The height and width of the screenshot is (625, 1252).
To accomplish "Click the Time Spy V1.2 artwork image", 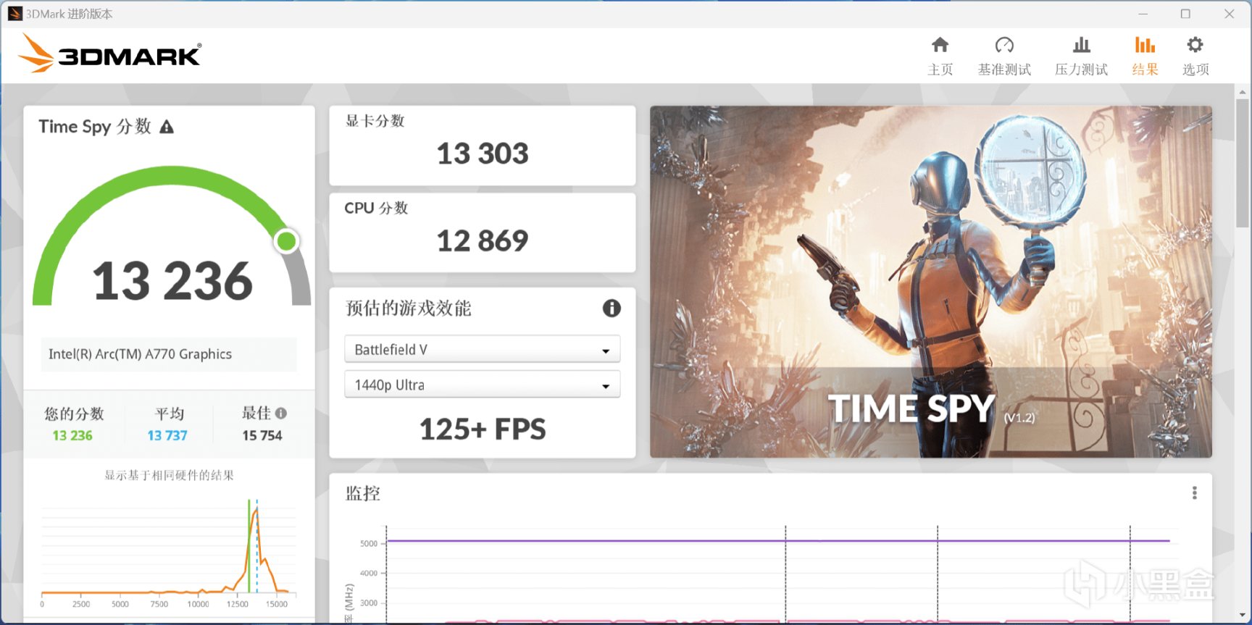I will [x=931, y=282].
